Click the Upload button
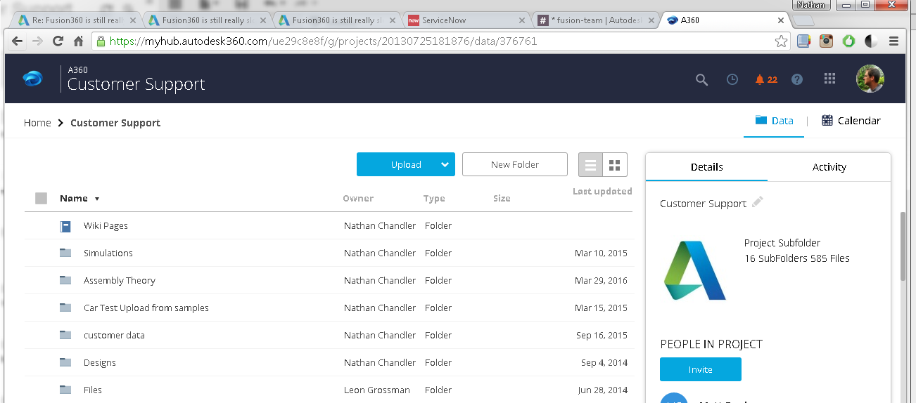Image resolution: width=916 pixels, height=403 pixels. (406, 164)
